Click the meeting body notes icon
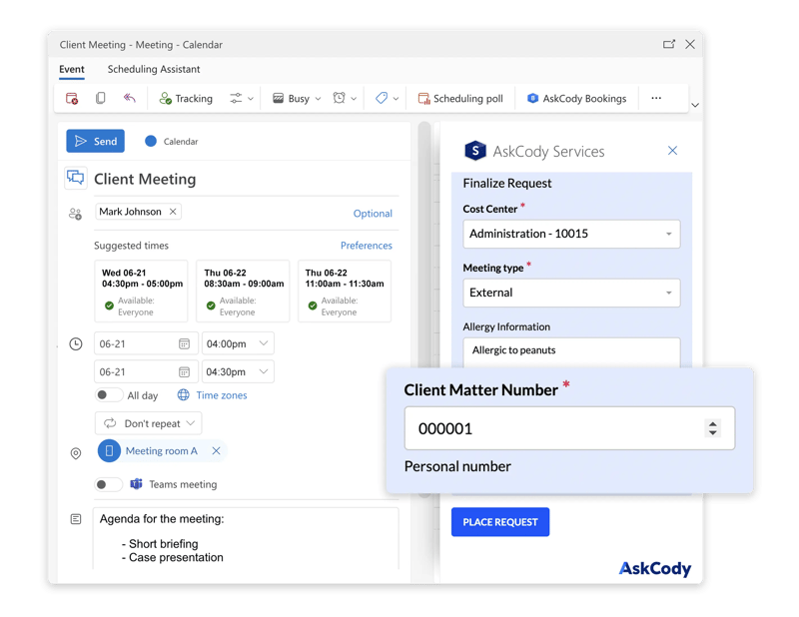This screenshot has width=799, height=617. pos(76,519)
